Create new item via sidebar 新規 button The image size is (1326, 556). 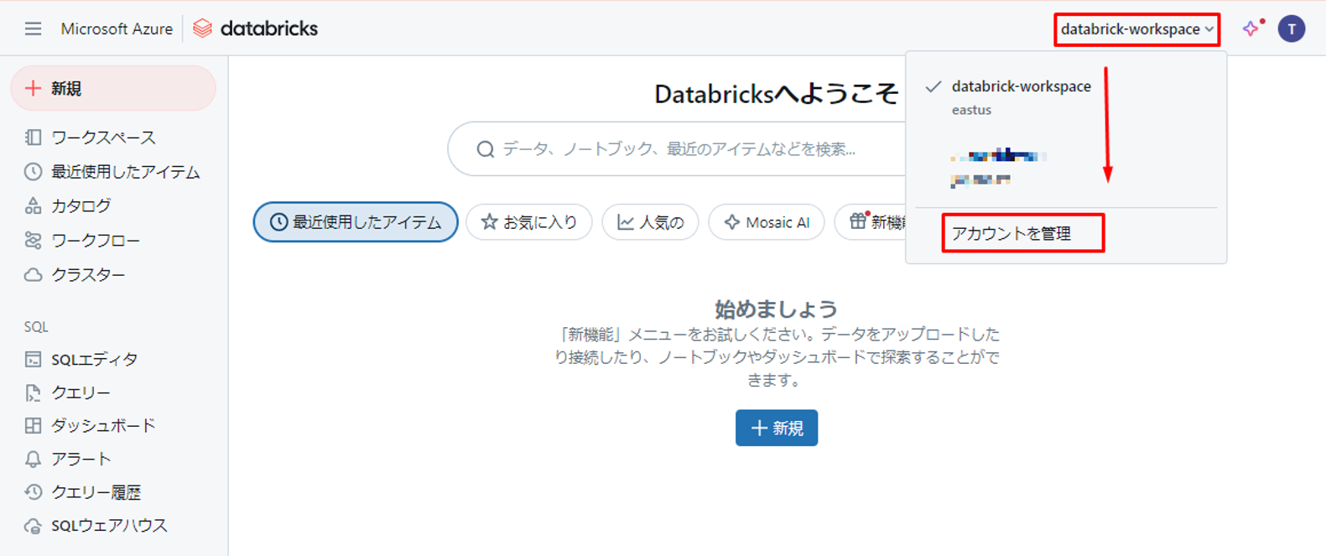(113, 88)
